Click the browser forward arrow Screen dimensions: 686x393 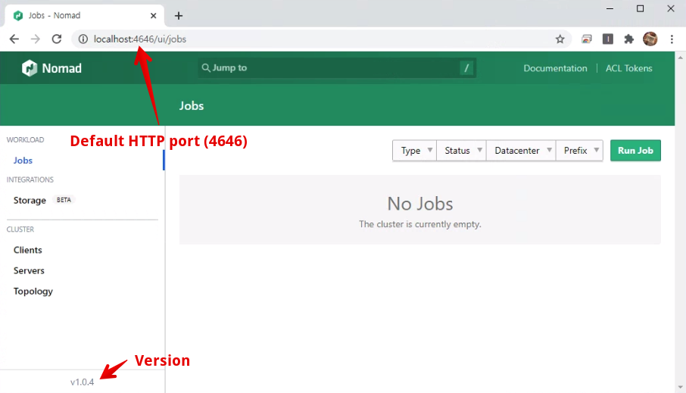pos(36,39)
